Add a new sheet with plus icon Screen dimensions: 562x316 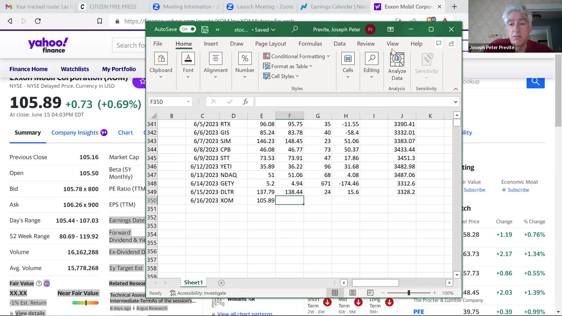click(x=221, y=283)
